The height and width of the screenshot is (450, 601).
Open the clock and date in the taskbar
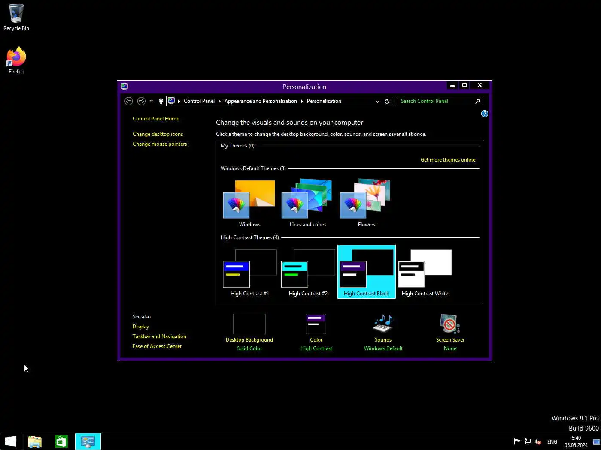[x=576, y=441]
